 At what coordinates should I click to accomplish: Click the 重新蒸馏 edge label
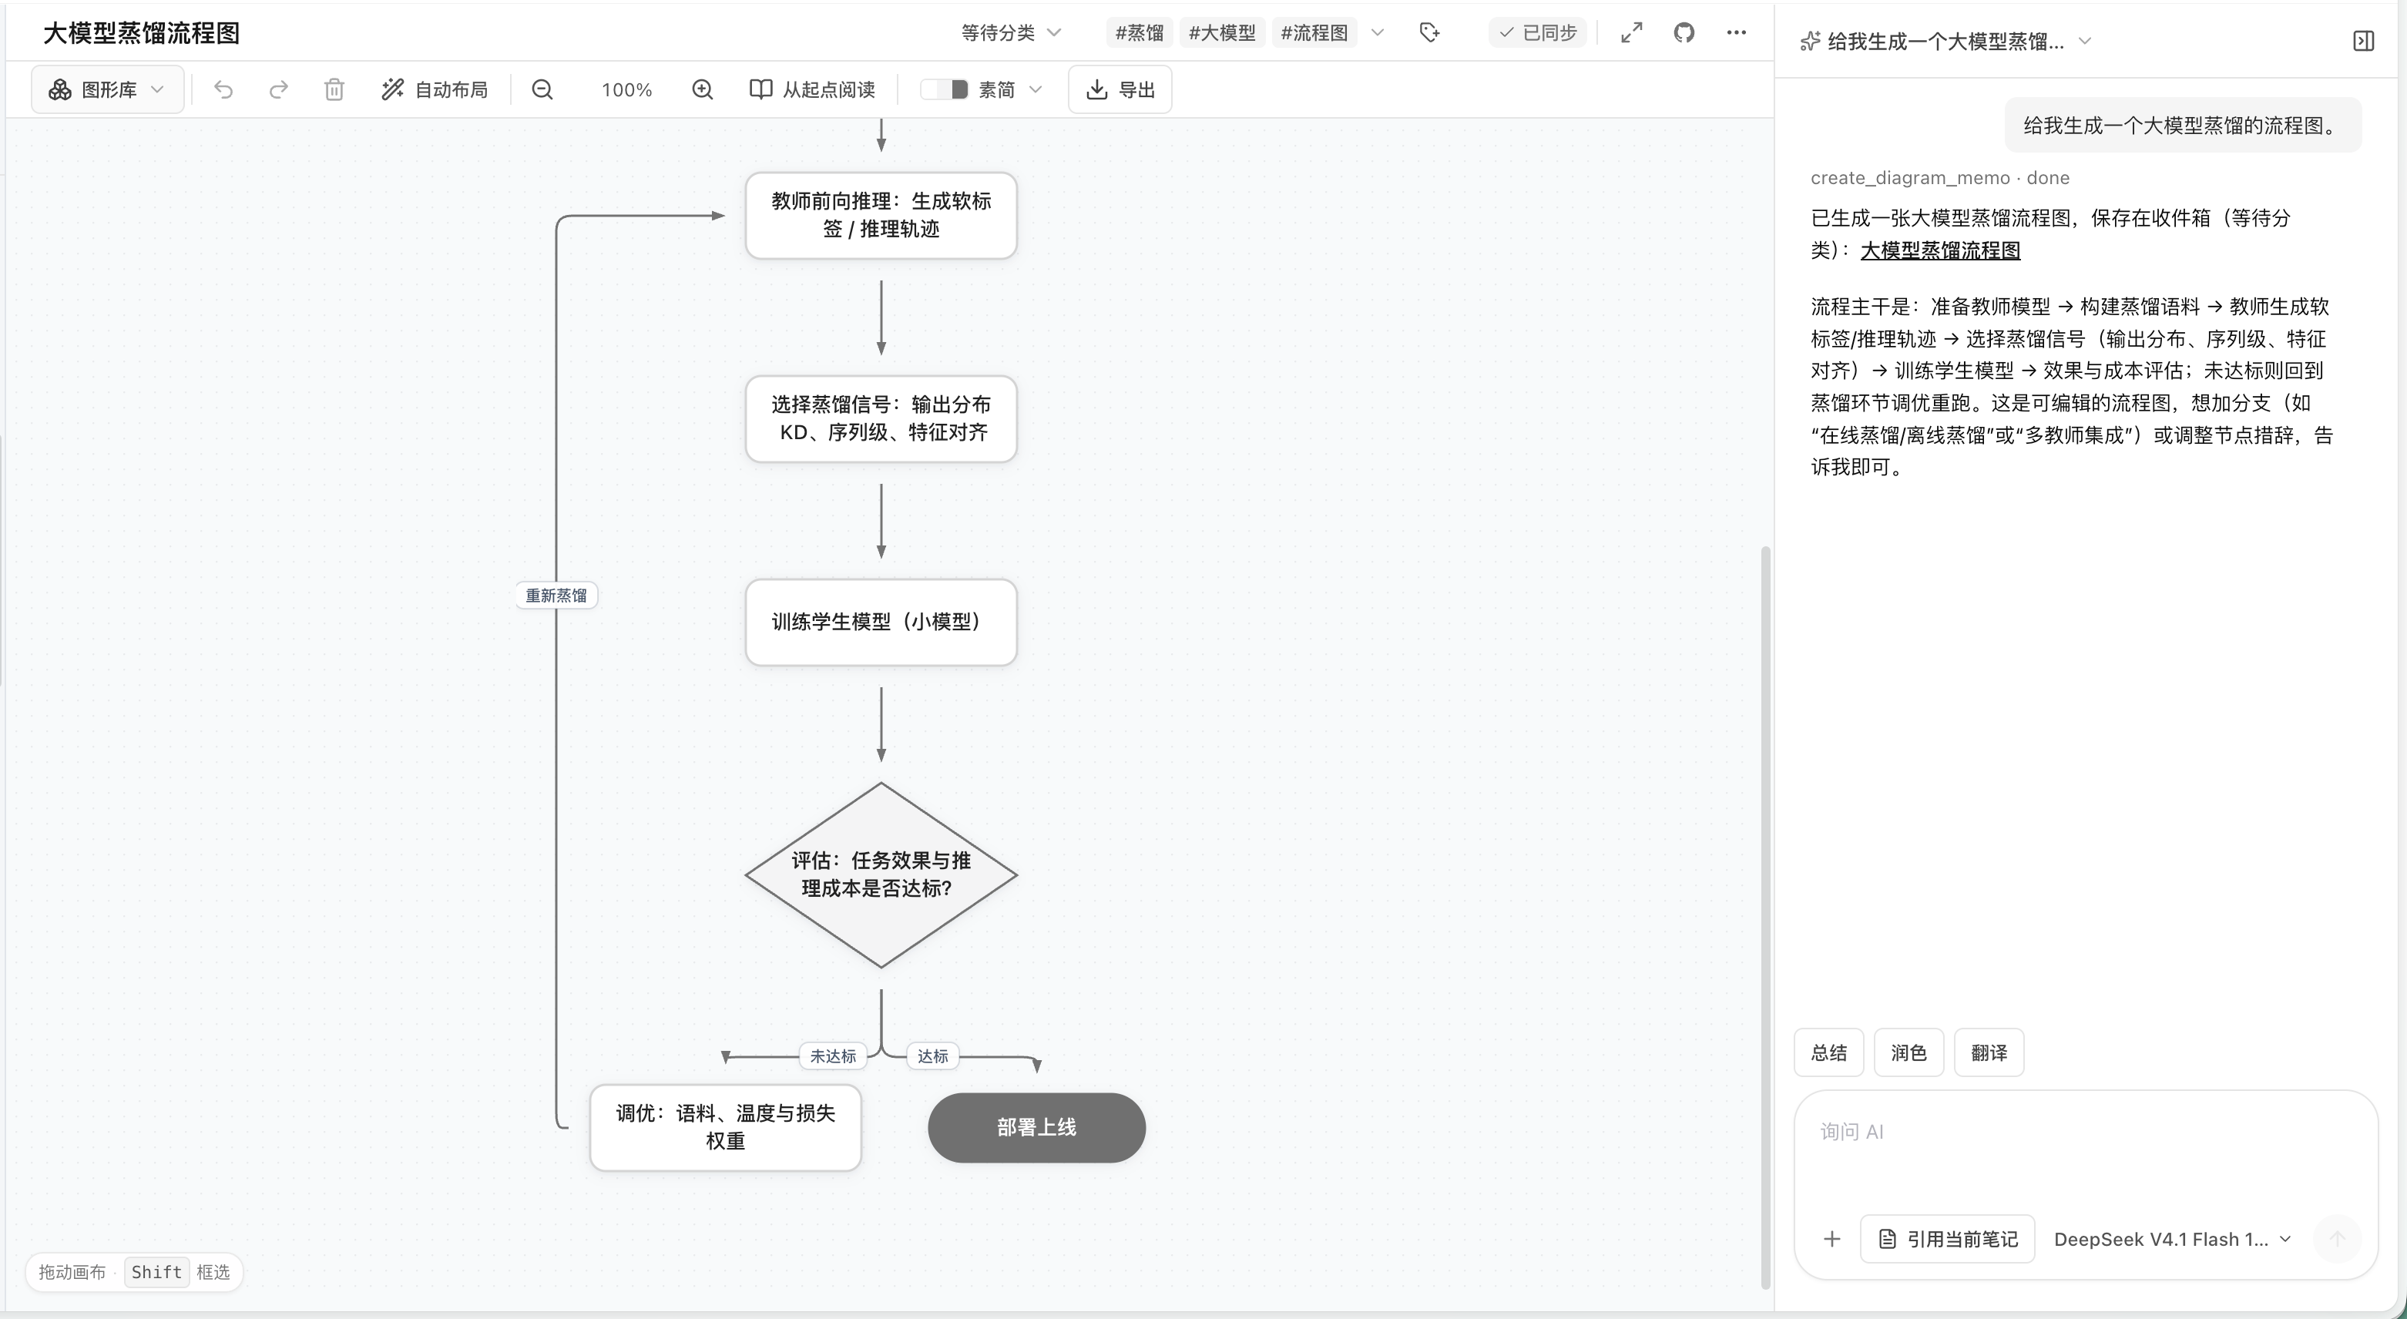(x=556, y=595)
